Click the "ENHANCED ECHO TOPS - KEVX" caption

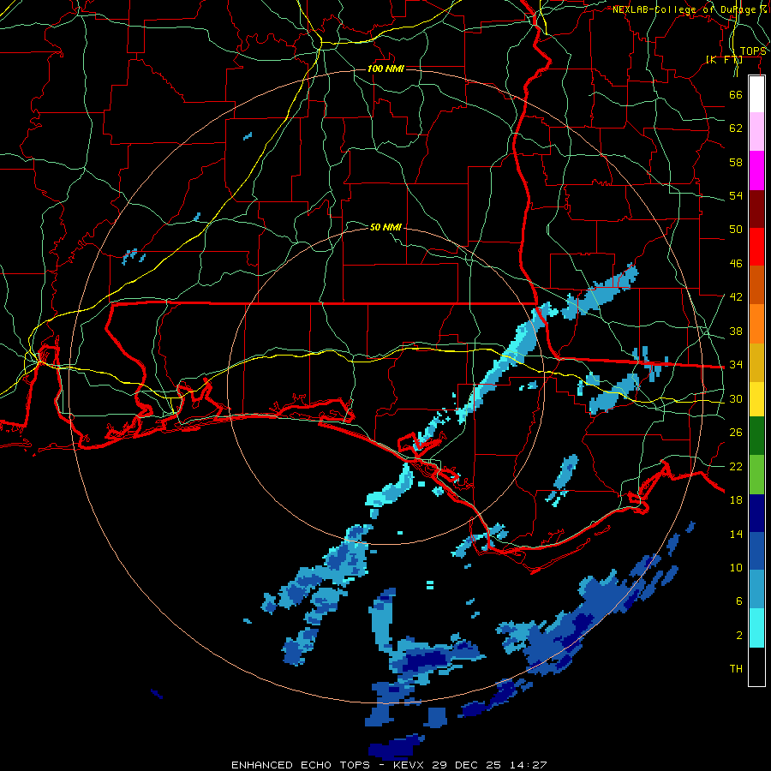tap(330, 765)
